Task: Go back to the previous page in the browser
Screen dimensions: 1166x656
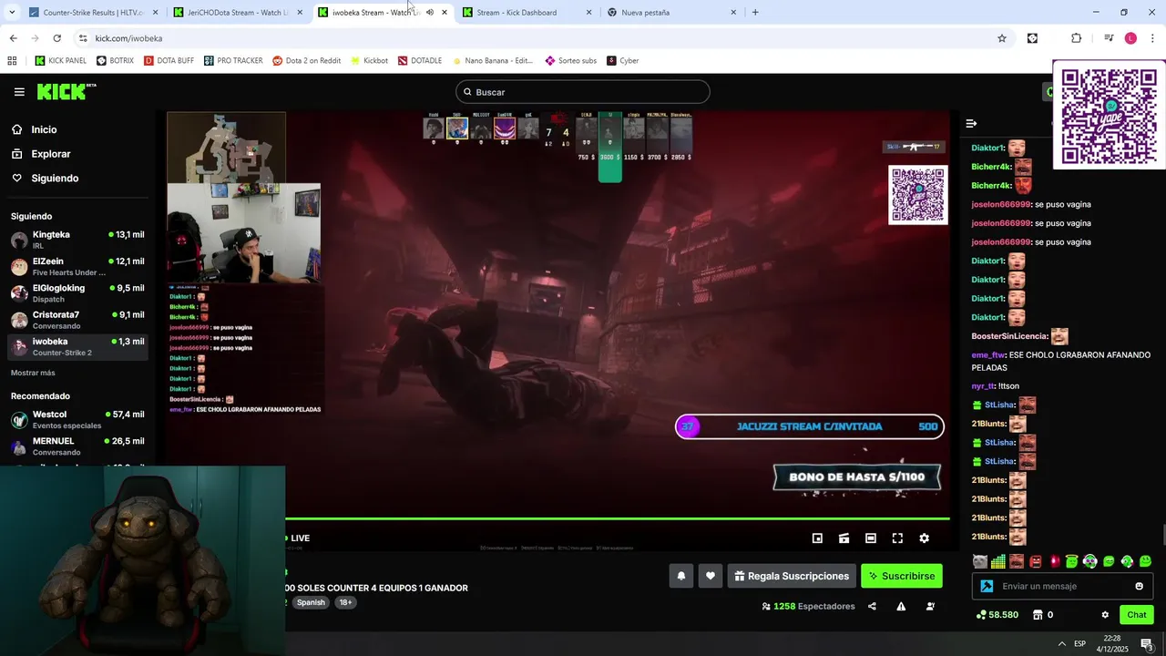Action: tap(13, 38)
